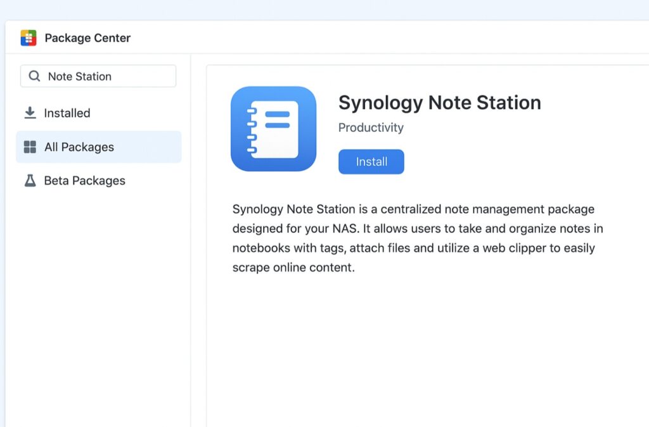Select the Installed sidebar entry
Screen dimensions: 649x427
pyautogui.click(x=67, y=112)
